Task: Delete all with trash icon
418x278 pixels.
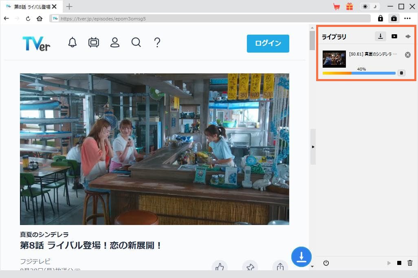Action: click(x=410, y=263)
